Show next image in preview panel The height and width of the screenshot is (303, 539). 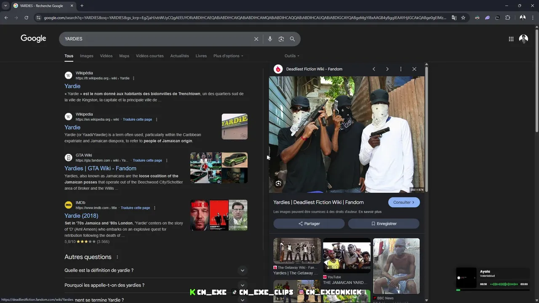387,69
